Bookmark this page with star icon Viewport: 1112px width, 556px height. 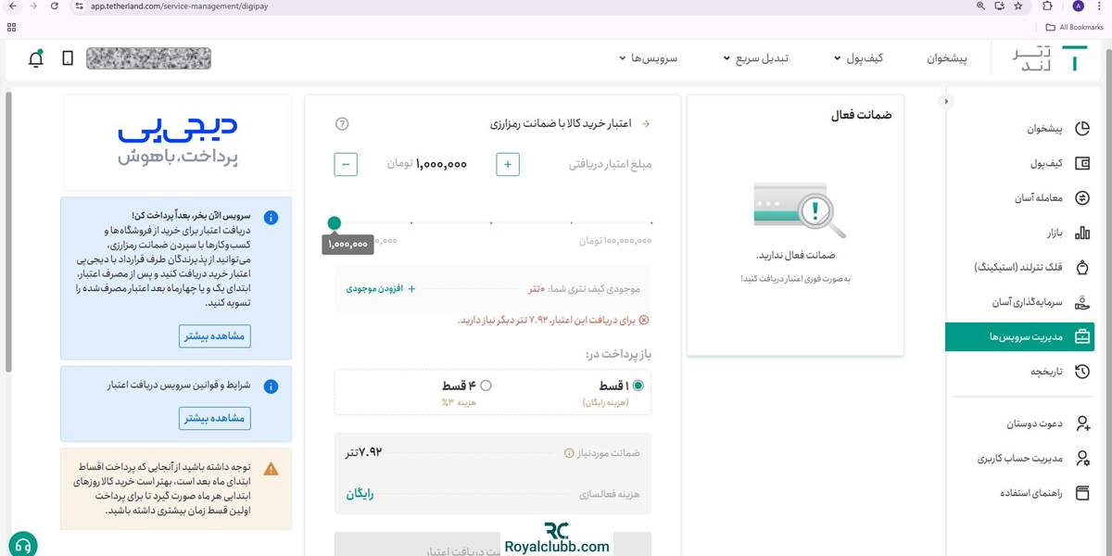click(x=1018, y=6)
